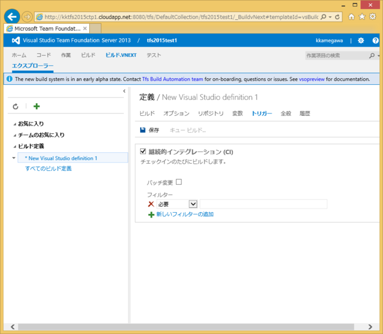This screenshot has height=334, width=383.
Task: Refresh the build definitions list
Action: pos(16,106)
